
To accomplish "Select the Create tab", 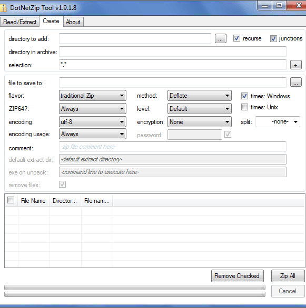I will (x=51, y=21).
